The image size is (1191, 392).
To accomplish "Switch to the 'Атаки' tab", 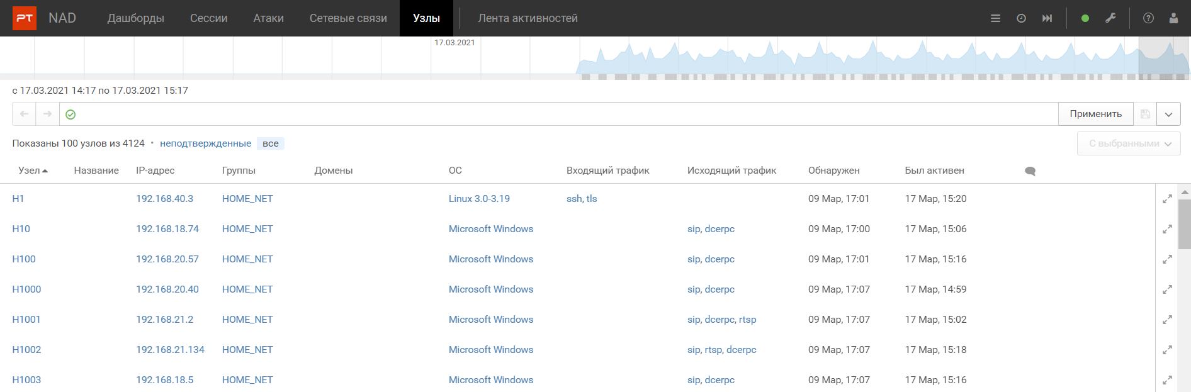I will point(268,18).
